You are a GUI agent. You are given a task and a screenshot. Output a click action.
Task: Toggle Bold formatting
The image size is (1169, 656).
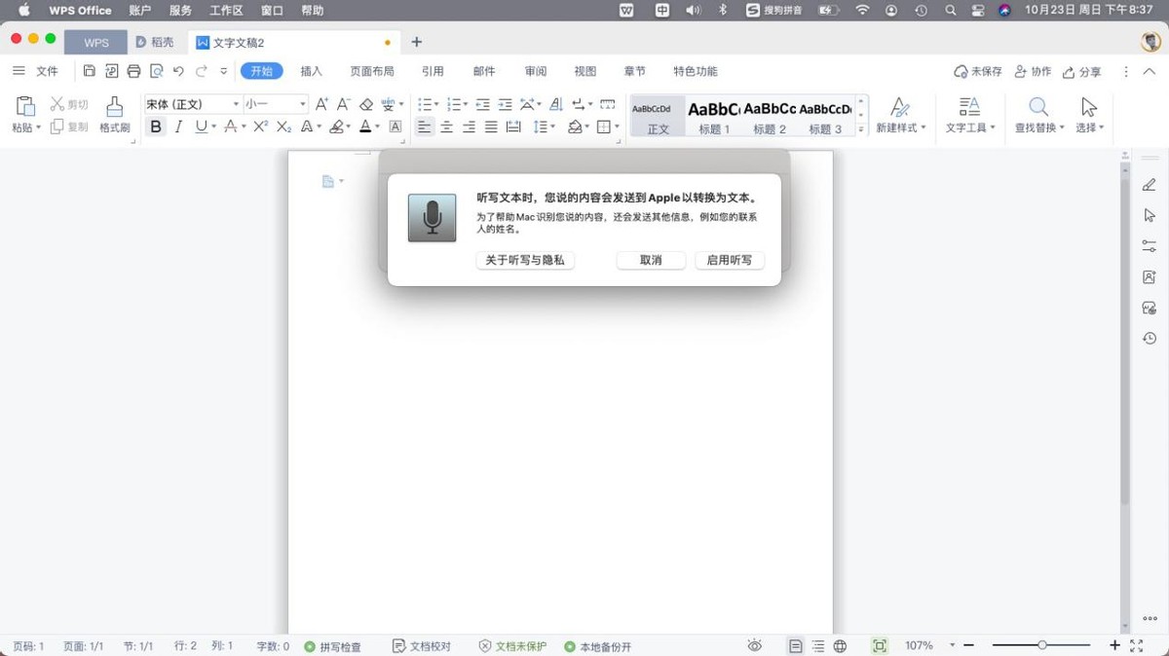[156, 127]
